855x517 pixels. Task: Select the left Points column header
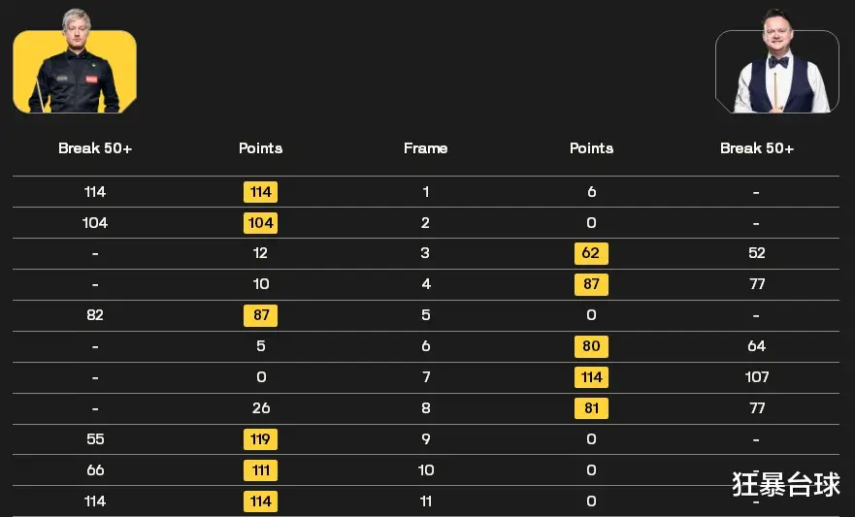tap(261, 148)
